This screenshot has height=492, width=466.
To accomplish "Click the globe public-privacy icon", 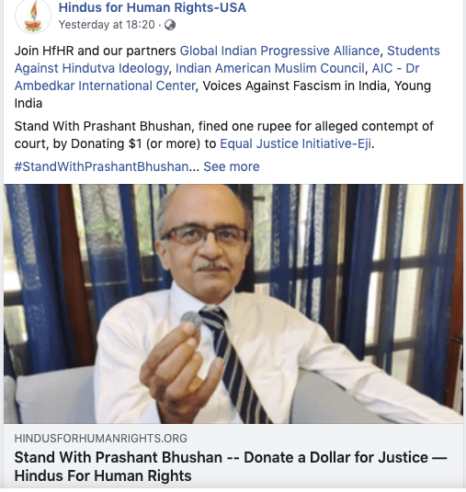I will coord(170,25).
